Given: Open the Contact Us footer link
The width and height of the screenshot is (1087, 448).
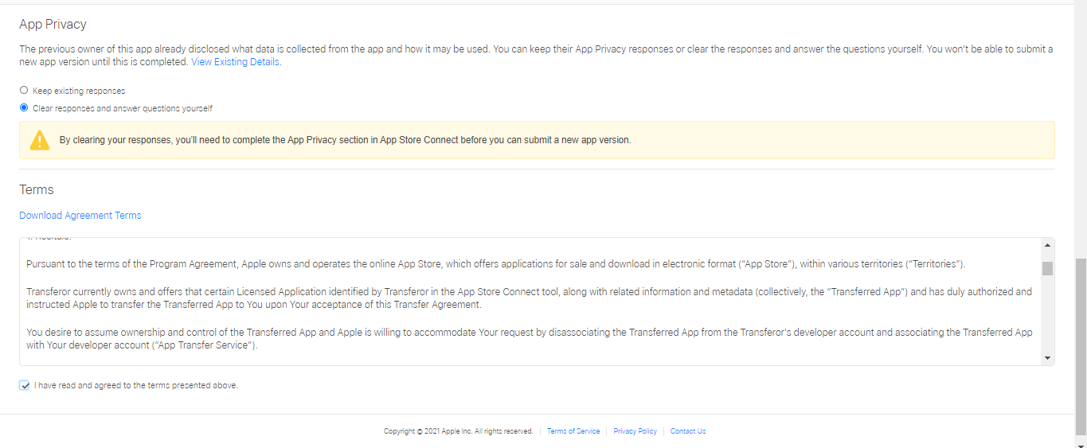Looking at the screenshot, I should click(x=688, y=431).
